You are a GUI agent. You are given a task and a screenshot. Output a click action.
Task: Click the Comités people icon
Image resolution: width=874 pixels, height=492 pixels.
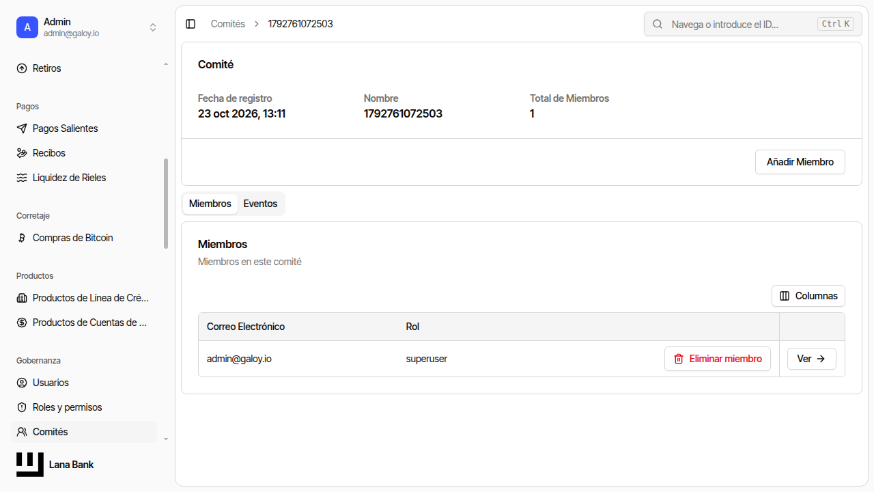(x=22, y=432)
